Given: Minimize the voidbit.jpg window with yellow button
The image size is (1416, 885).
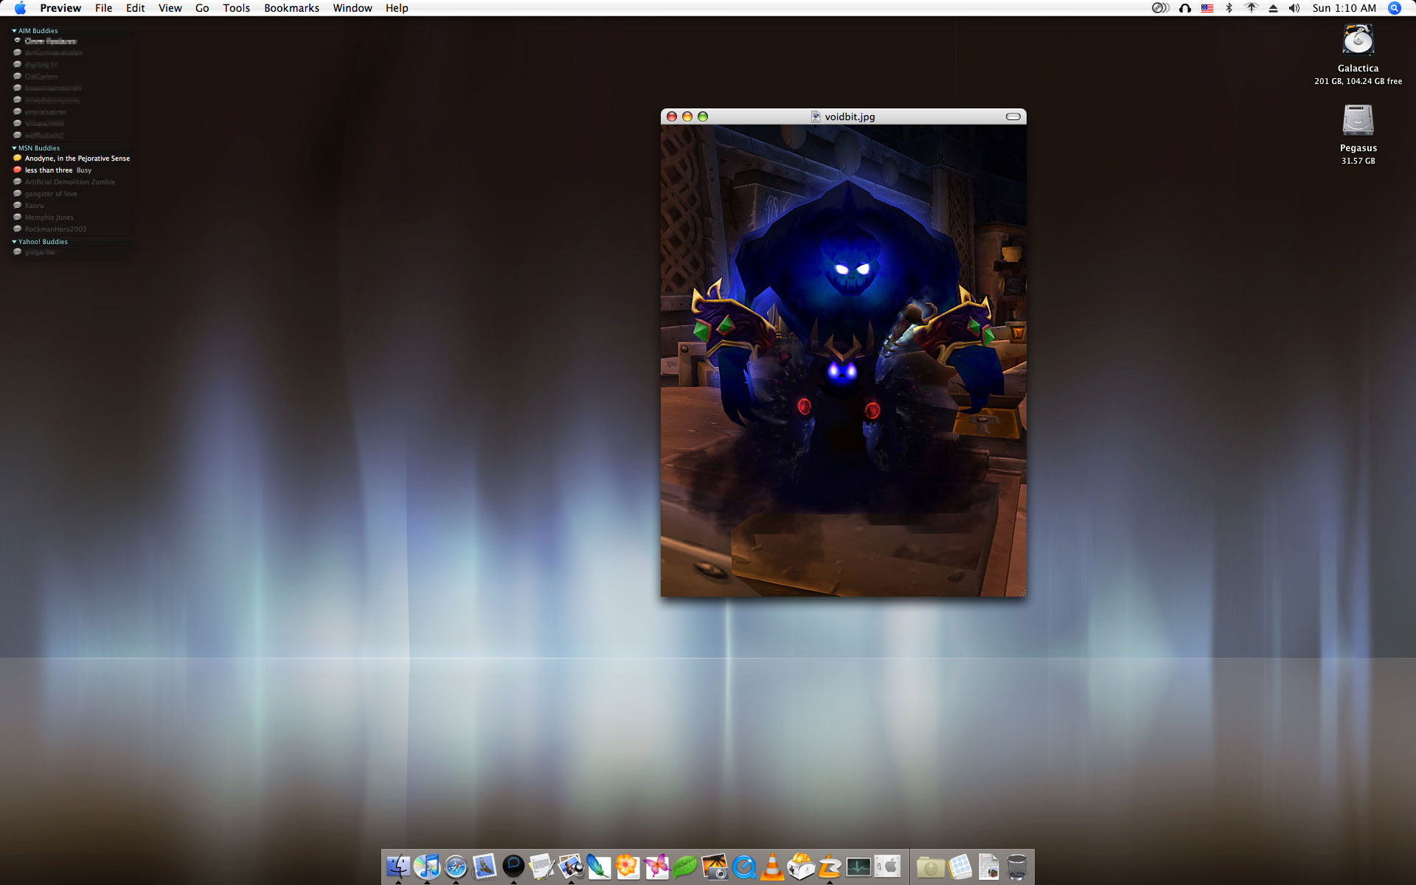Looking at the screenshot, I should click(x=687, y=117).
